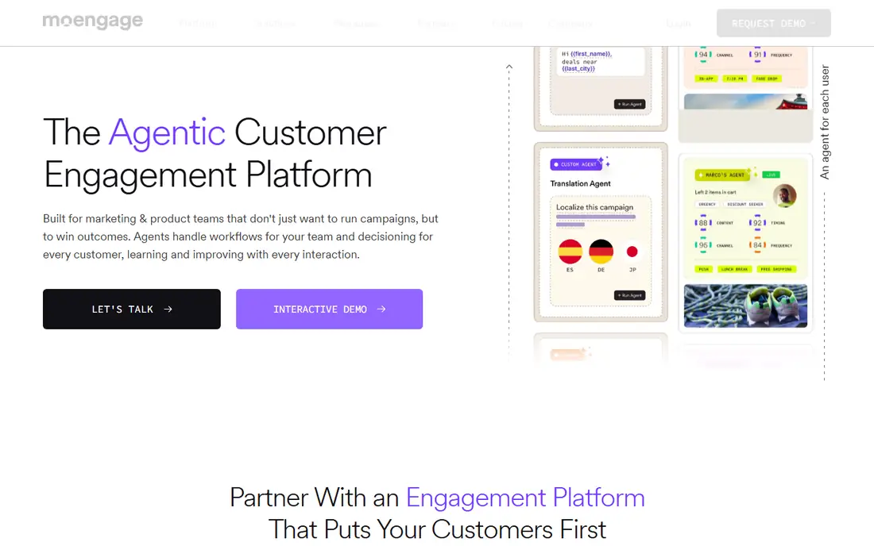Click the Translation Agent title
The width and height of the screenshot is (874, 546).
(x=580, y=183)
